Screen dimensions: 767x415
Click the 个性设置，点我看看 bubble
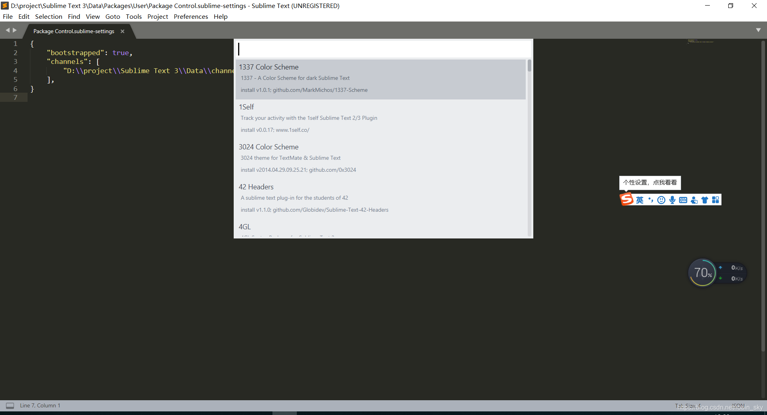pos(650,183)
